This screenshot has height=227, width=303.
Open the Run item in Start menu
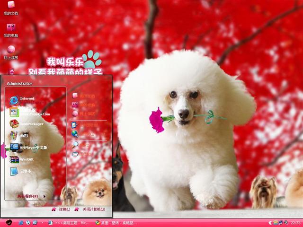pos(81,154)
